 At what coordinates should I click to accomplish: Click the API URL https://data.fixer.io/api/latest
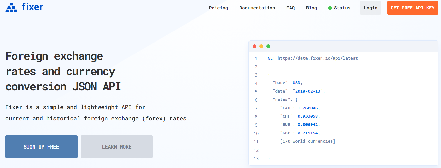318,58
